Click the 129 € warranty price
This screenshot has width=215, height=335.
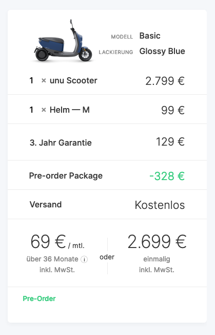click(170, 142)
